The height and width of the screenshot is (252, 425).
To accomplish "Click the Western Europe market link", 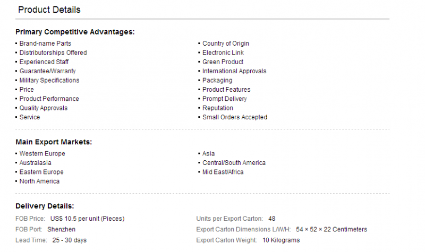I will point(42,153).
